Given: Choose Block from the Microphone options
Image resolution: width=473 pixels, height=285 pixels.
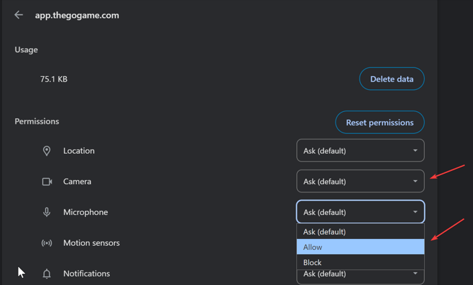Looking at the screenshot, I should [360, 262].
